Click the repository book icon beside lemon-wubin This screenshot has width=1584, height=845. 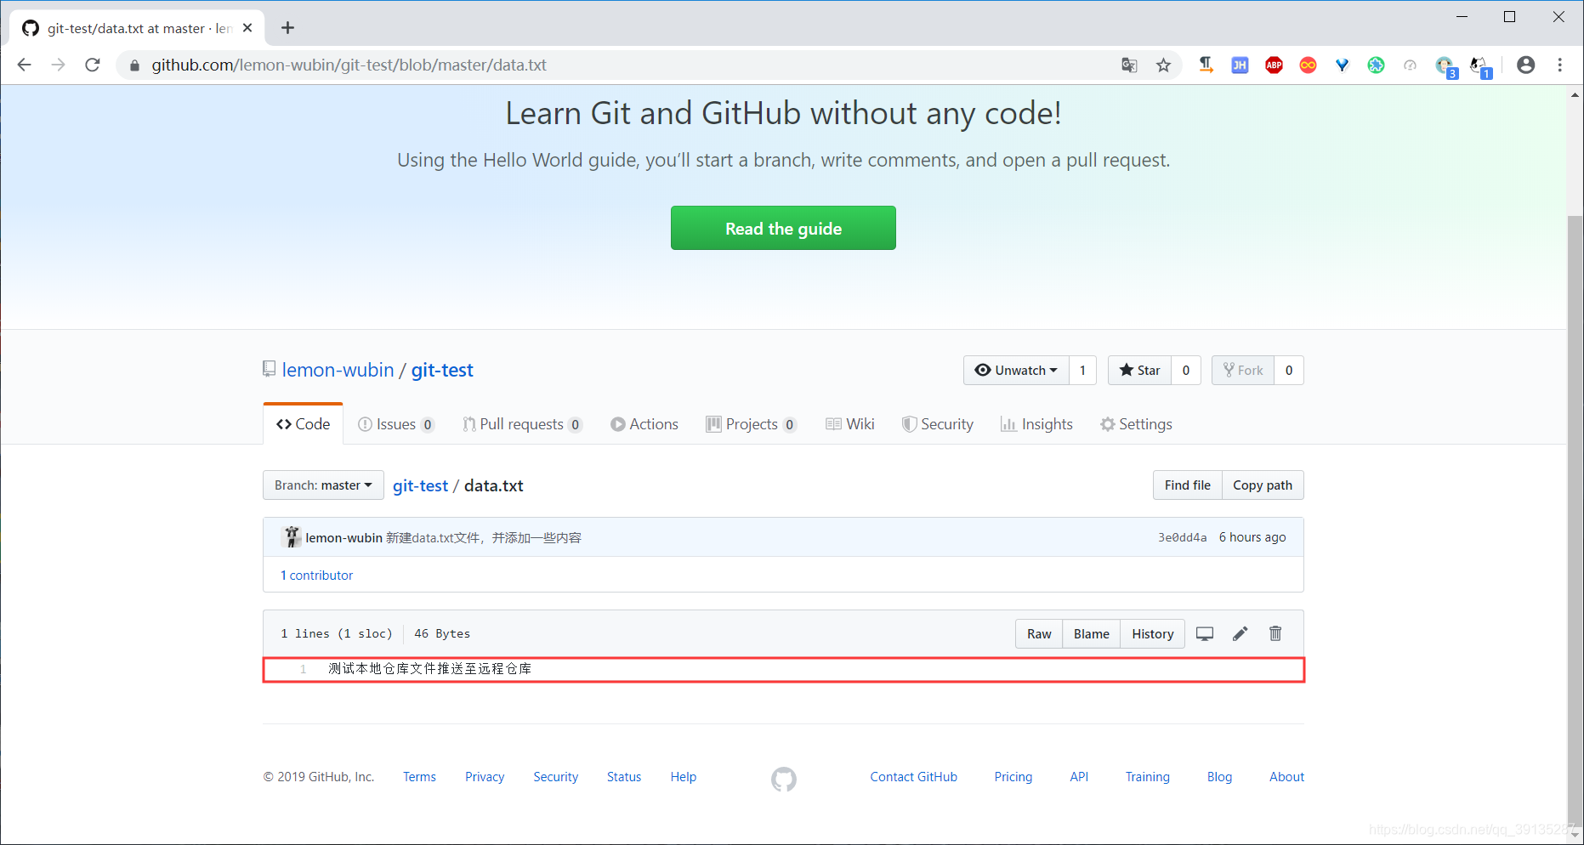coord(269,369)
